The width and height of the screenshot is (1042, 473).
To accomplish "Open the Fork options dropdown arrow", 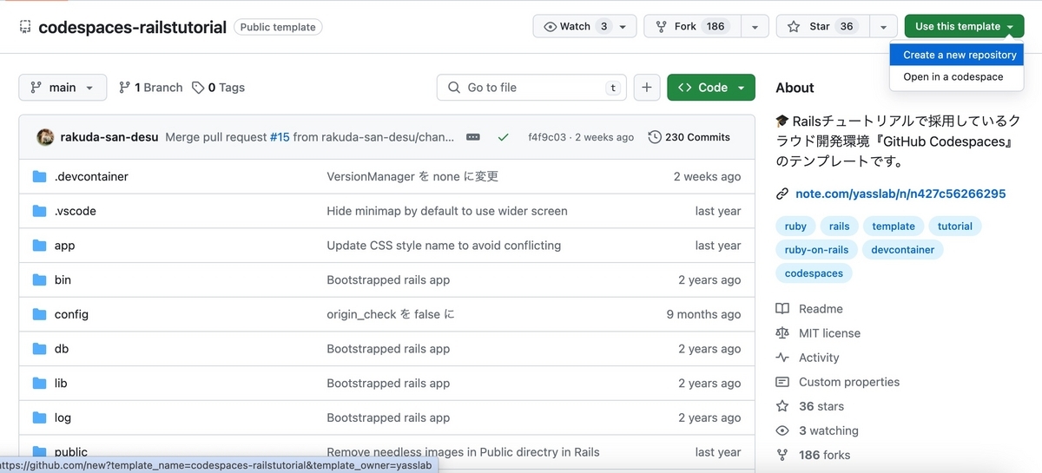I will pos(755,26).
